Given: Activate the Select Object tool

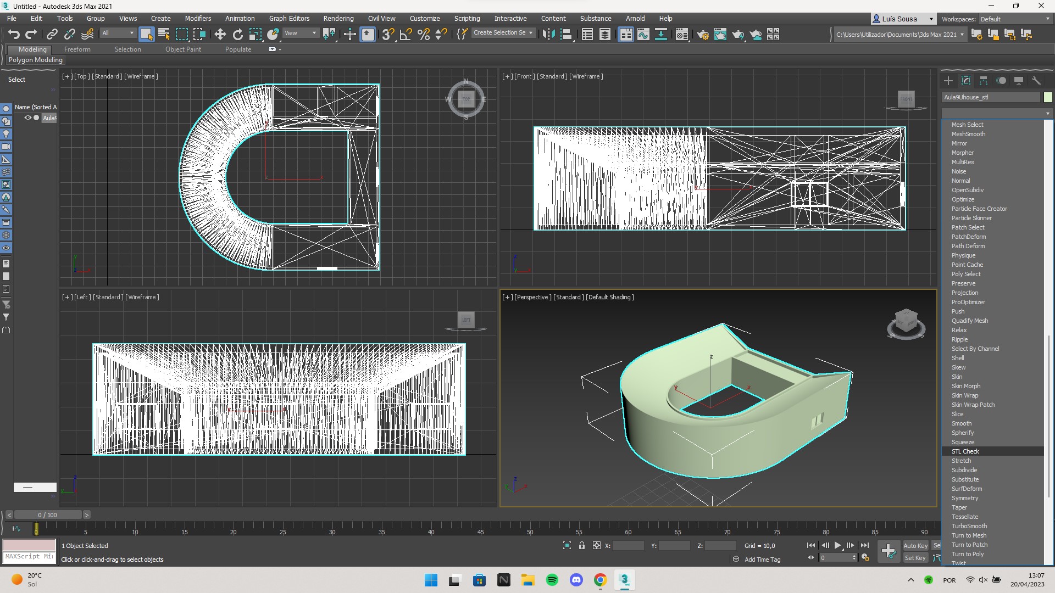Looking at the screenshot, I should tap(146, 35).
